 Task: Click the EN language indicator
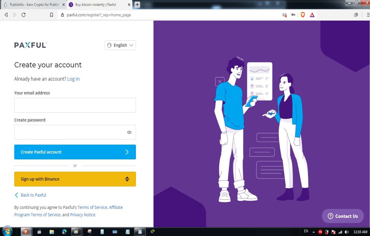click(306, 231)
